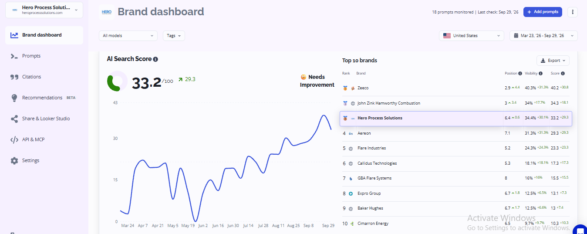
Task: Click the Add prompts button
Action: pos(543,12)
